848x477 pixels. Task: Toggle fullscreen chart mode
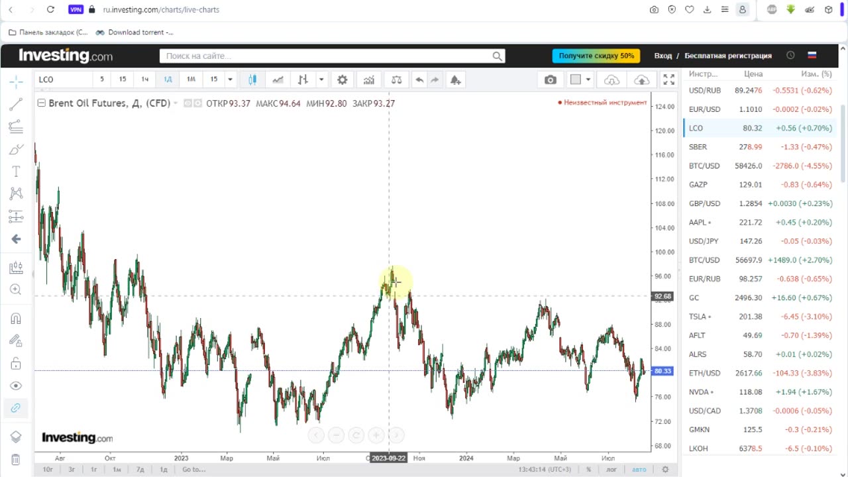pos(669,79)
